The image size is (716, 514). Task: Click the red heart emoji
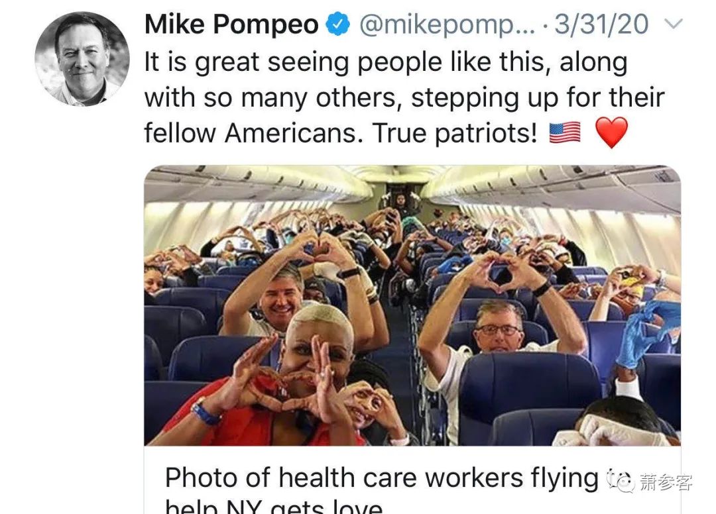tap(612, 132)
